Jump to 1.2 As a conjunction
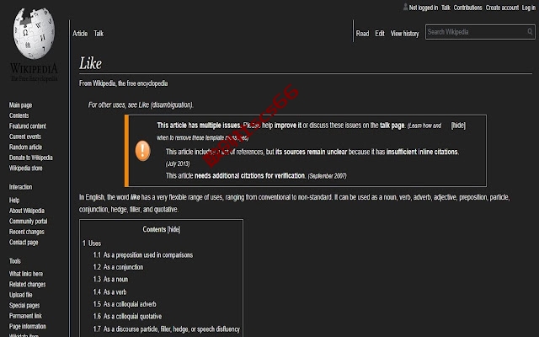Image resolution: width=539 pixels, height=337 pixels. [118, 267]
